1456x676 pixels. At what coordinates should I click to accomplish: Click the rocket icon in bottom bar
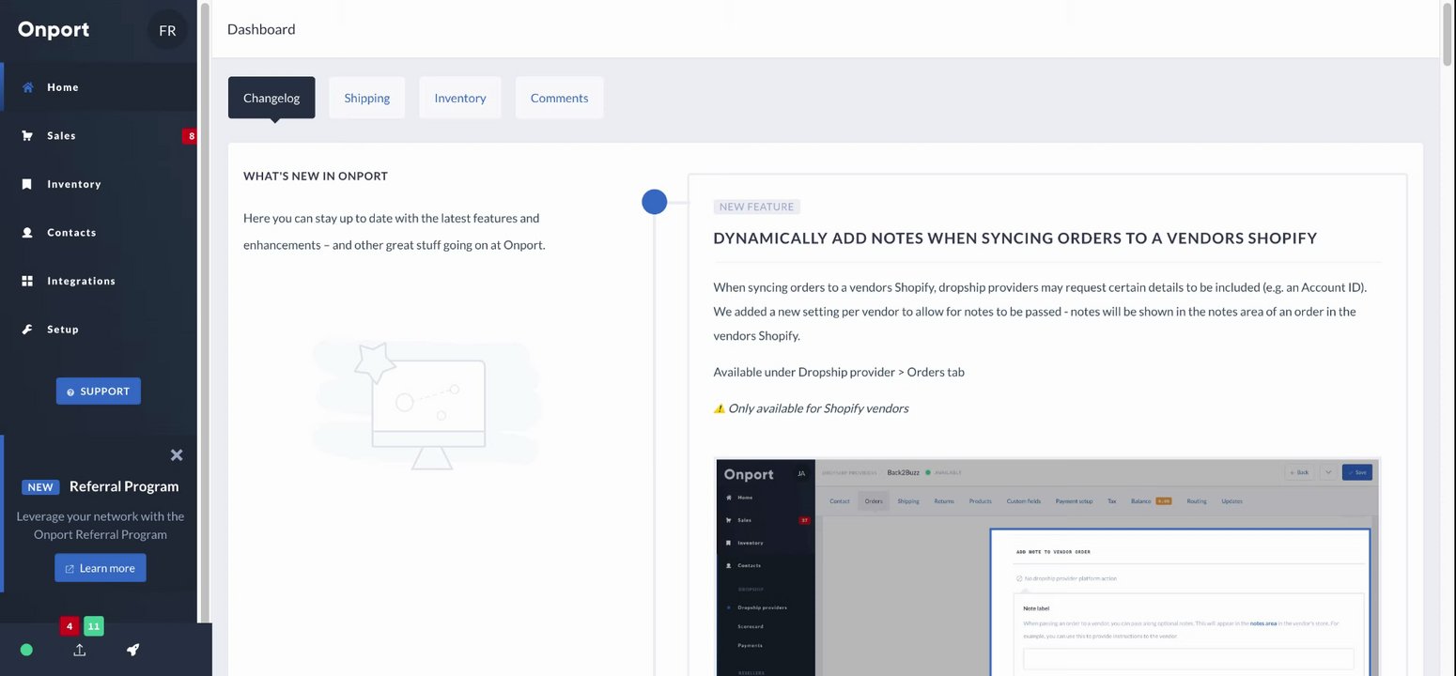[132, 650]
